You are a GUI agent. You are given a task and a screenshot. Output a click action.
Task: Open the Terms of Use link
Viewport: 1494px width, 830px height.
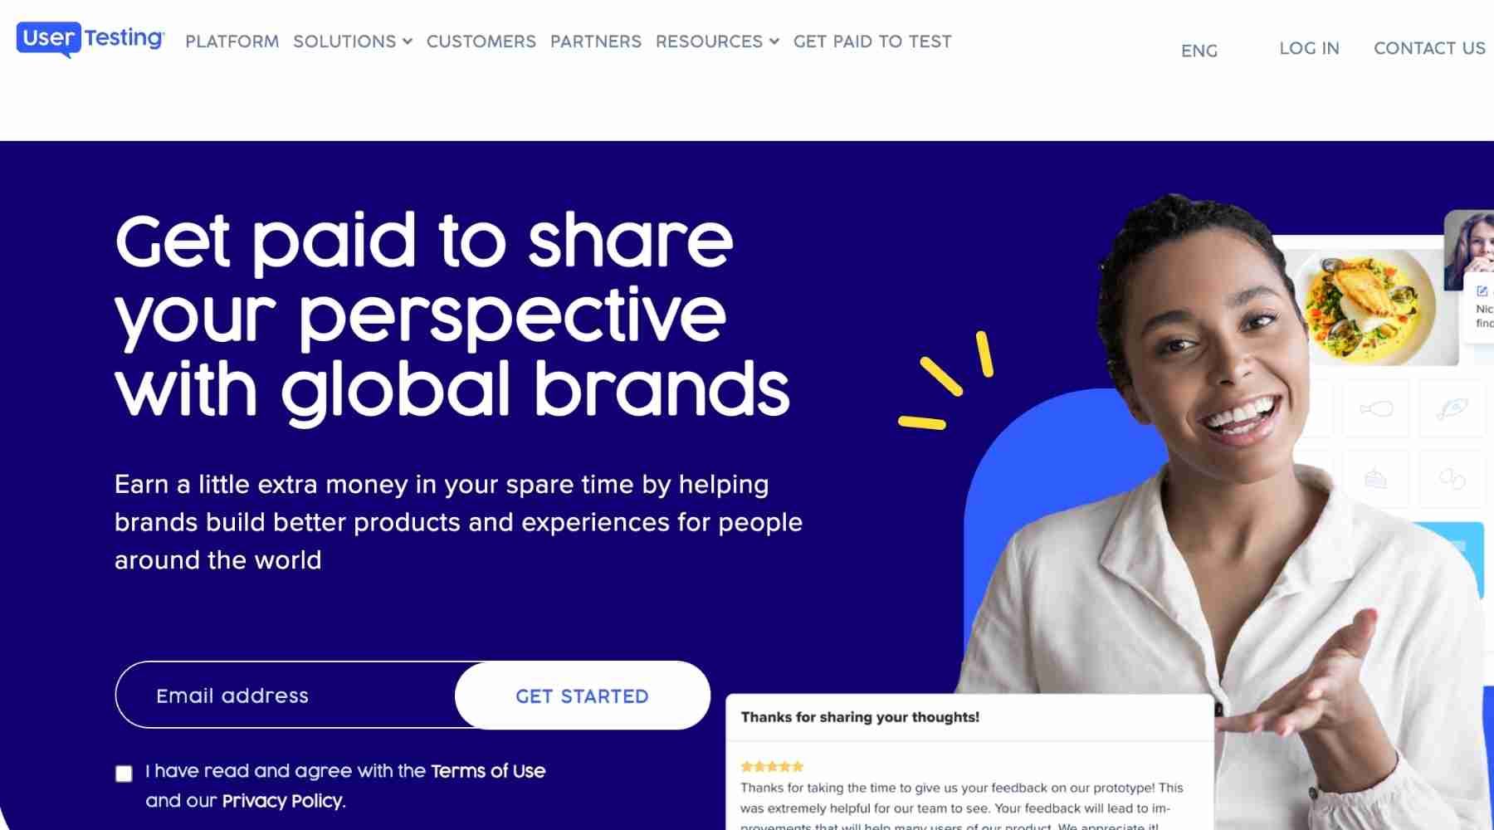tap(488, 771)
